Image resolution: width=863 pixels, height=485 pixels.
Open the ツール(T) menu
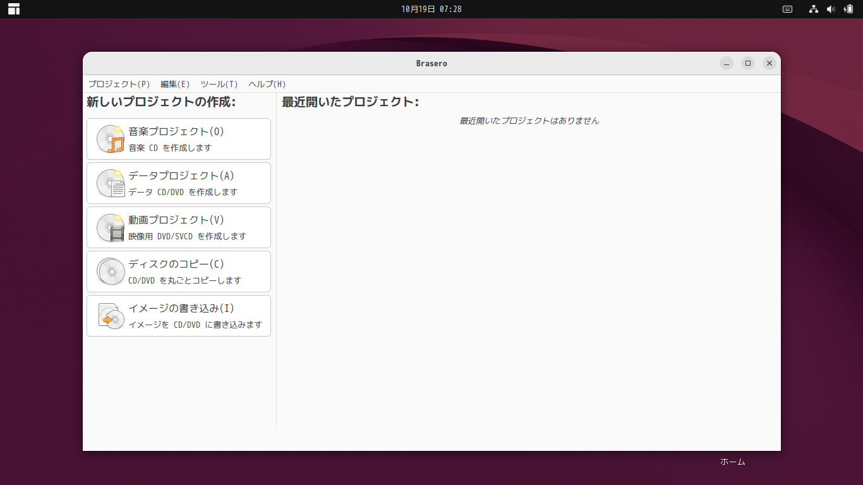(219, 84)
